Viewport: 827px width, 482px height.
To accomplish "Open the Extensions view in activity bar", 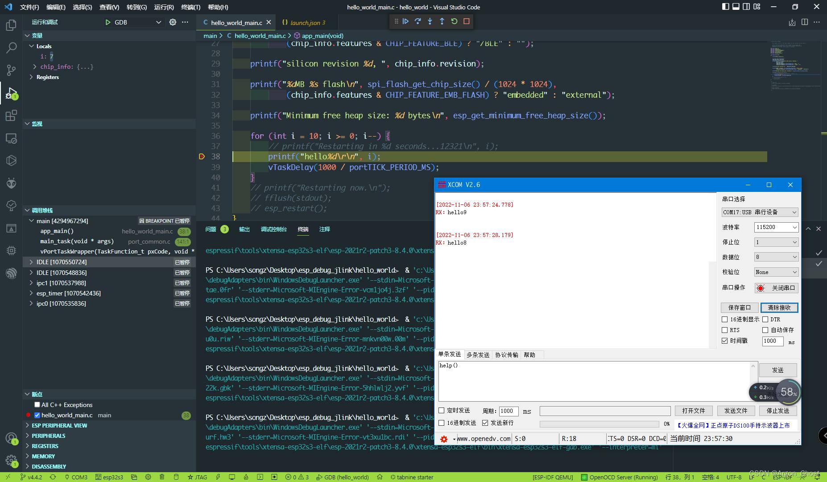I will [x=11, y=116].
